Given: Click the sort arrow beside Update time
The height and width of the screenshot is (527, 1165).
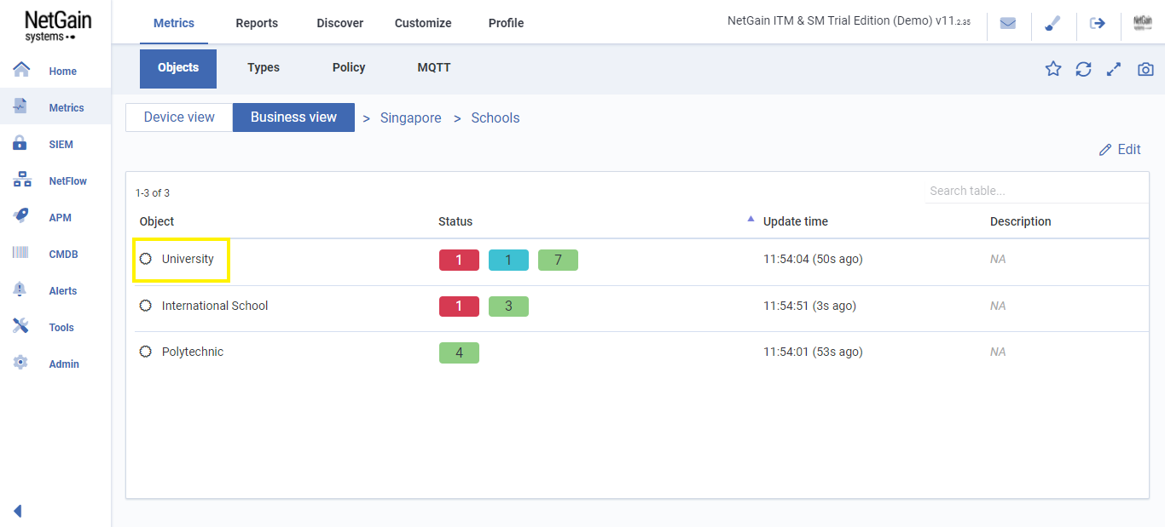Looking at the screenshot, I should click(x=751, y=219).
